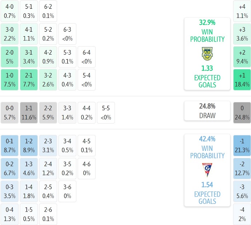This screenshot has width=251, height=225.
Task: Choose the 1-0 scoreline tile
Action: (x=10, y=80)
